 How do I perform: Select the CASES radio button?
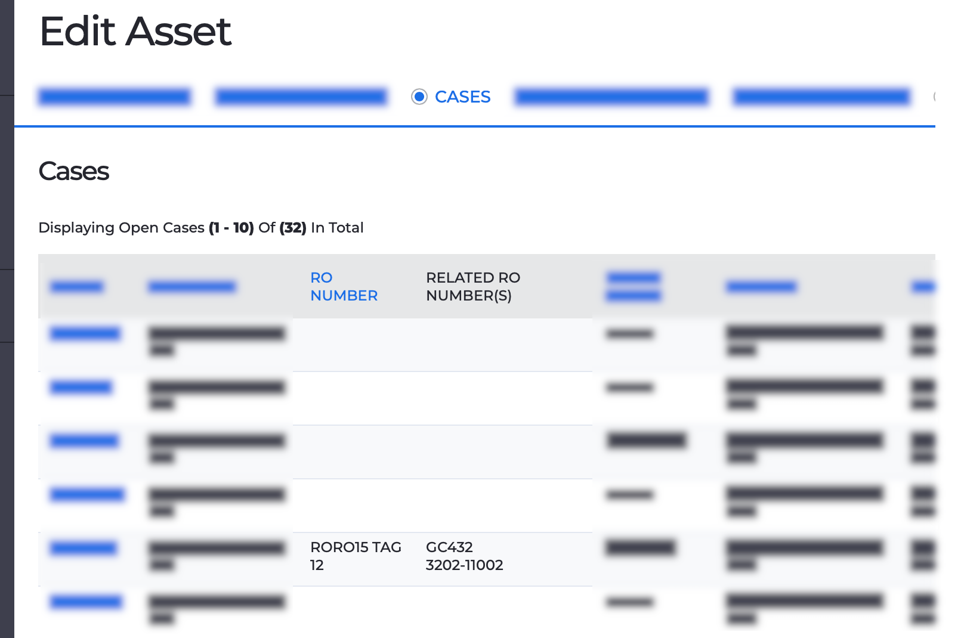(419, 97)
